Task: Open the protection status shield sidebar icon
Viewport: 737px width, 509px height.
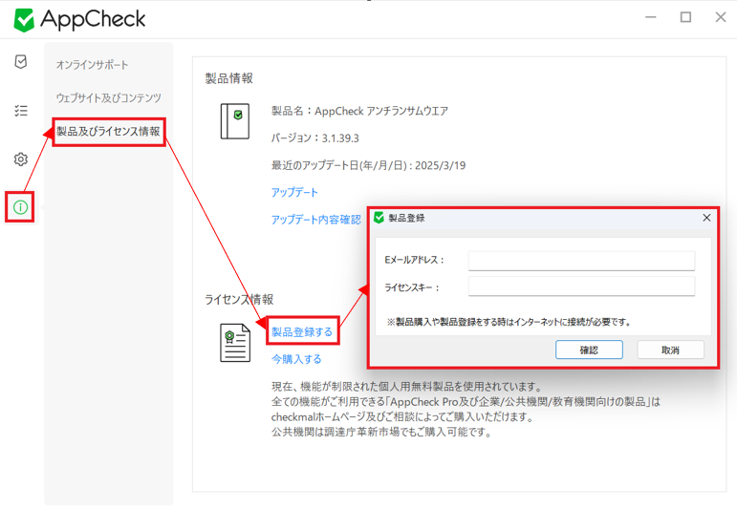Action: [x=21, y=61]
